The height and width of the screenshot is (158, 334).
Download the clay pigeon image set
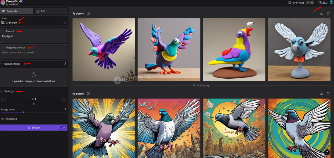(x=322, y=13)
